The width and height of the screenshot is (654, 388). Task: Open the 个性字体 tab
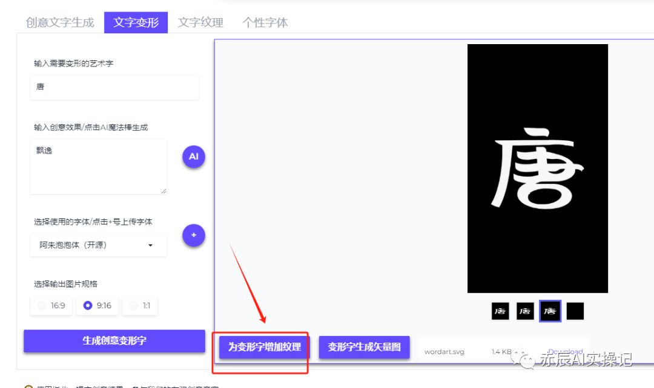265,22
